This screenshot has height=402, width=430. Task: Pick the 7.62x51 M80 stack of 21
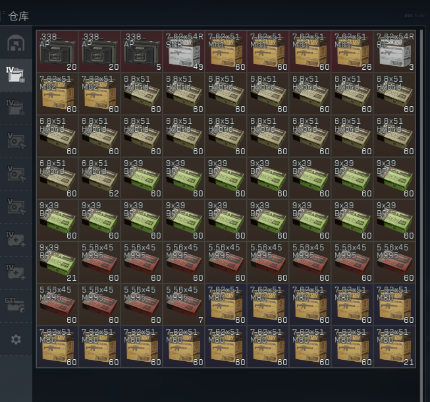[x=394, y=347]
